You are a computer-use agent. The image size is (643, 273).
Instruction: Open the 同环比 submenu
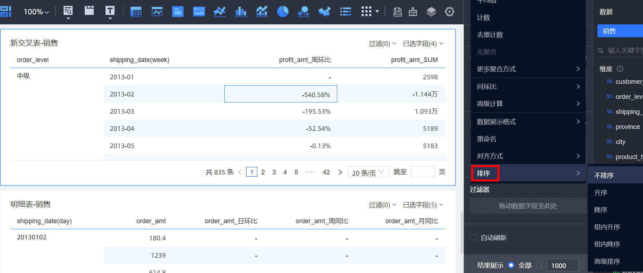pos(528,87)
